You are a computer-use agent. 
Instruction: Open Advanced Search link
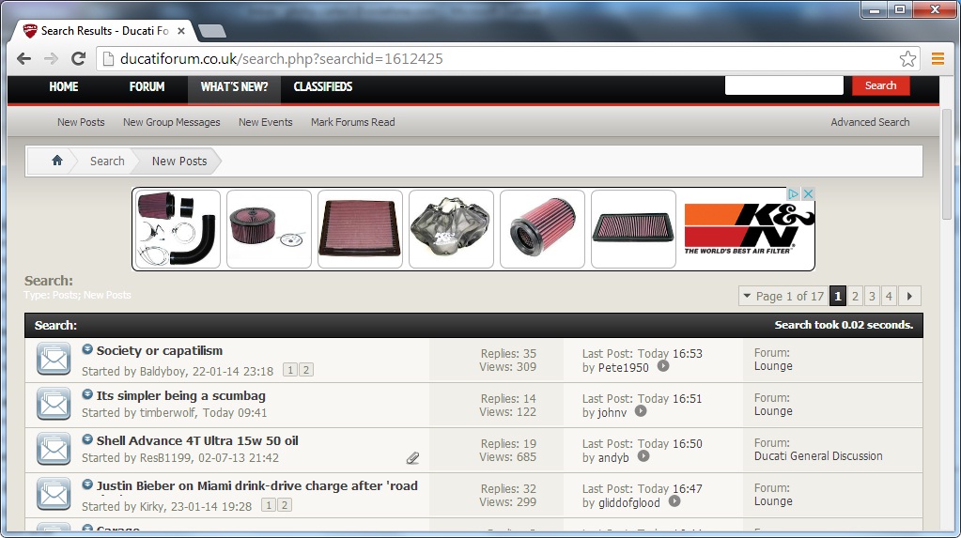(x=870, y=122)
